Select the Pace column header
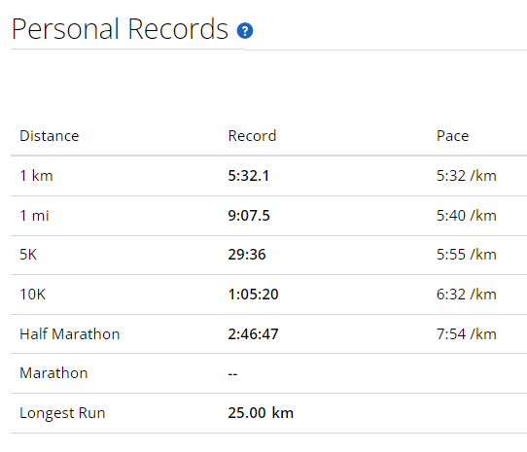The image size is (527, 452). [x=452, y=136]
